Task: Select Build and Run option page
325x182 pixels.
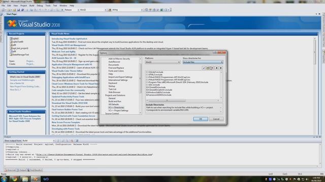Action: click(x=115, y=101)
